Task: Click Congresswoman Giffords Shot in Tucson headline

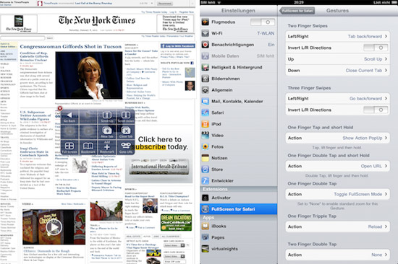Action: click(x=71, y=47)
